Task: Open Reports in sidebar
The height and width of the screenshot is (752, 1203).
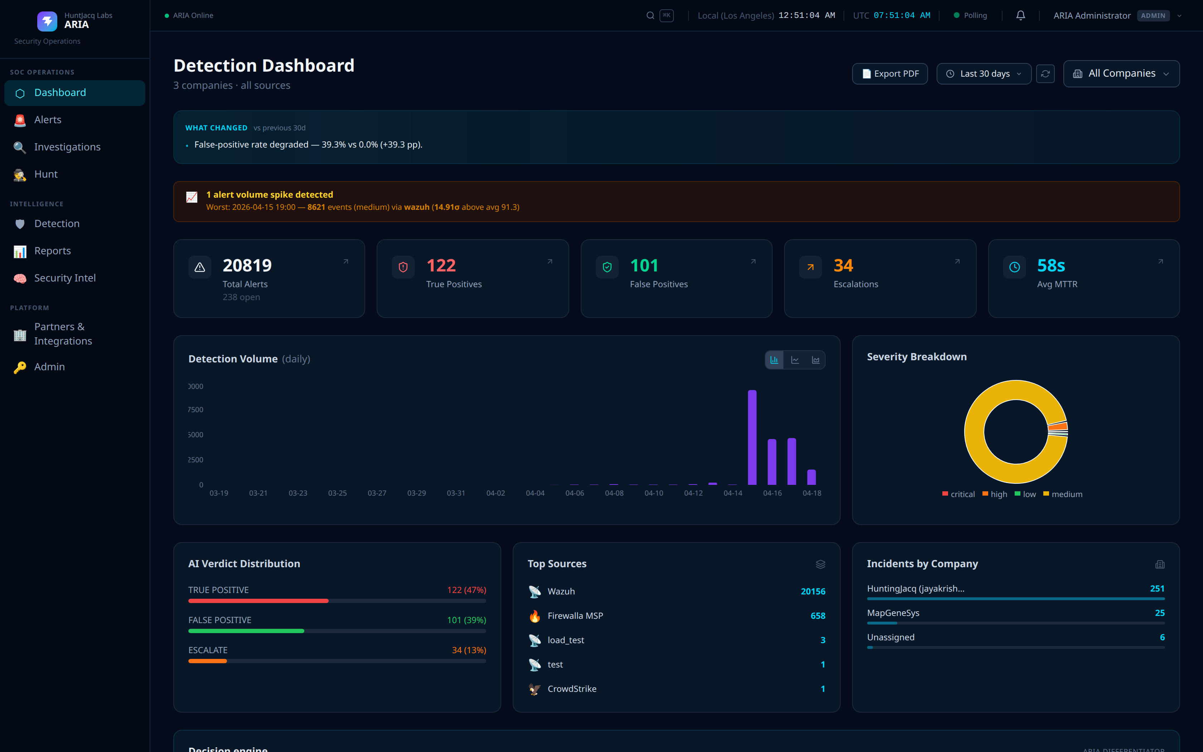Action: pyautogui.click(x=74, y=251)
